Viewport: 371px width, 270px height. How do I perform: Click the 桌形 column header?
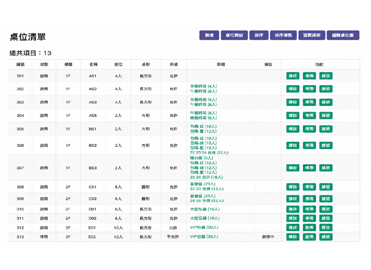pos(146,64)
